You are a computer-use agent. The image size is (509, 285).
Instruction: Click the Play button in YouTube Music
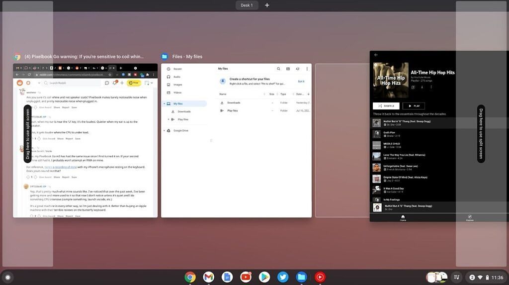(414, 106)
